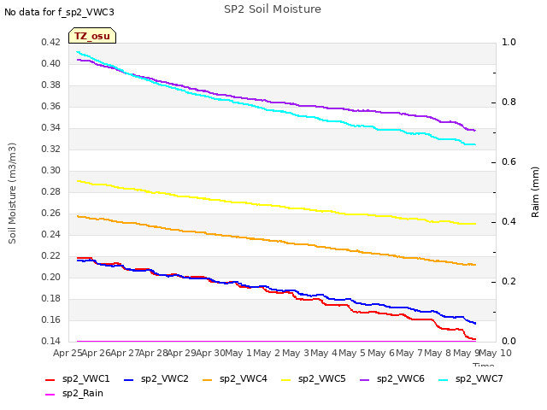This screenshot has width=547, height=410.
Task: Click the May 10 x-axis tick label
Action: click(x=495, y=353)
